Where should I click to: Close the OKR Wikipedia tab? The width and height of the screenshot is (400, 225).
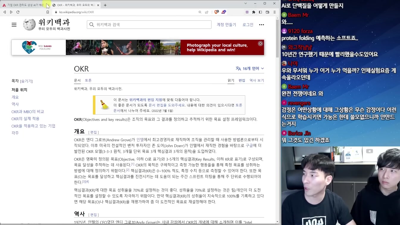point(98,5)
